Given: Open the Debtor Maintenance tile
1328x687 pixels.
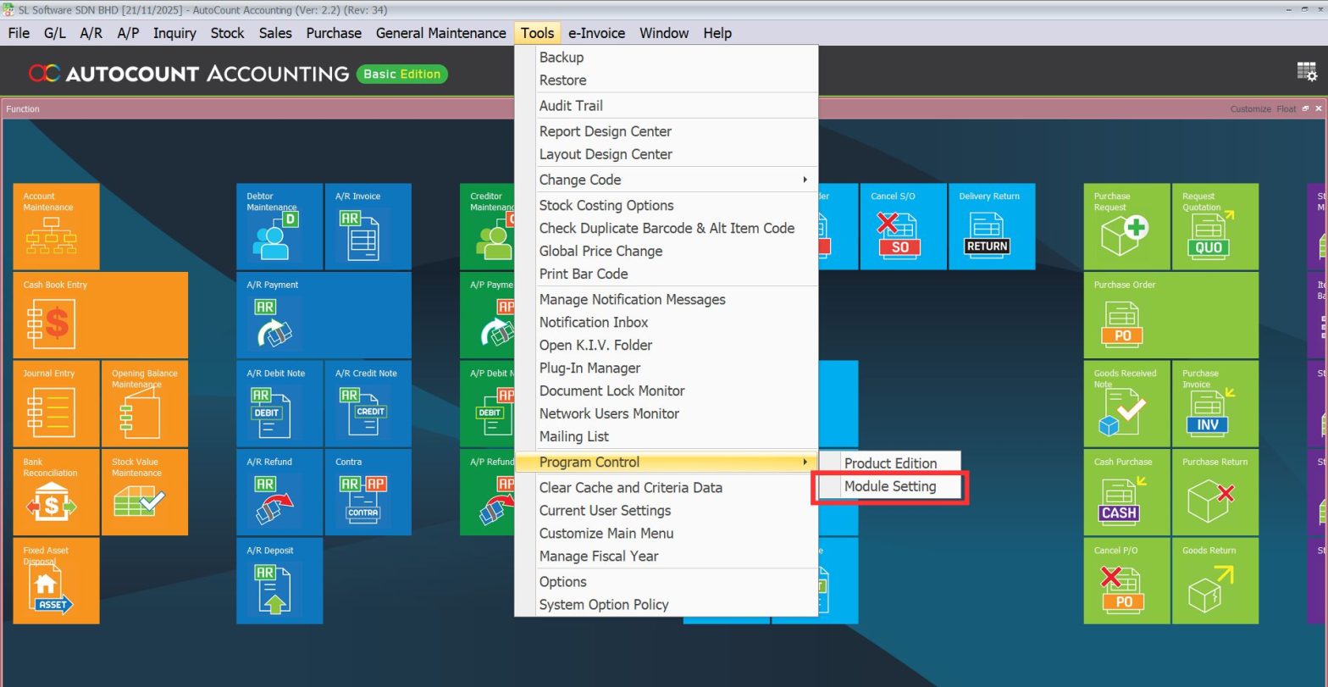Looking at the screenshot, I should point(279,226).
